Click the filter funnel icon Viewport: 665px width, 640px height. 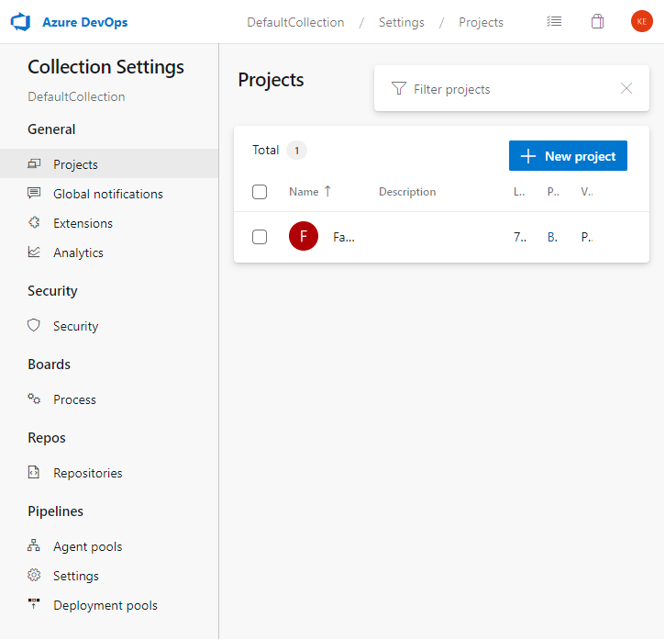(398, 89)
